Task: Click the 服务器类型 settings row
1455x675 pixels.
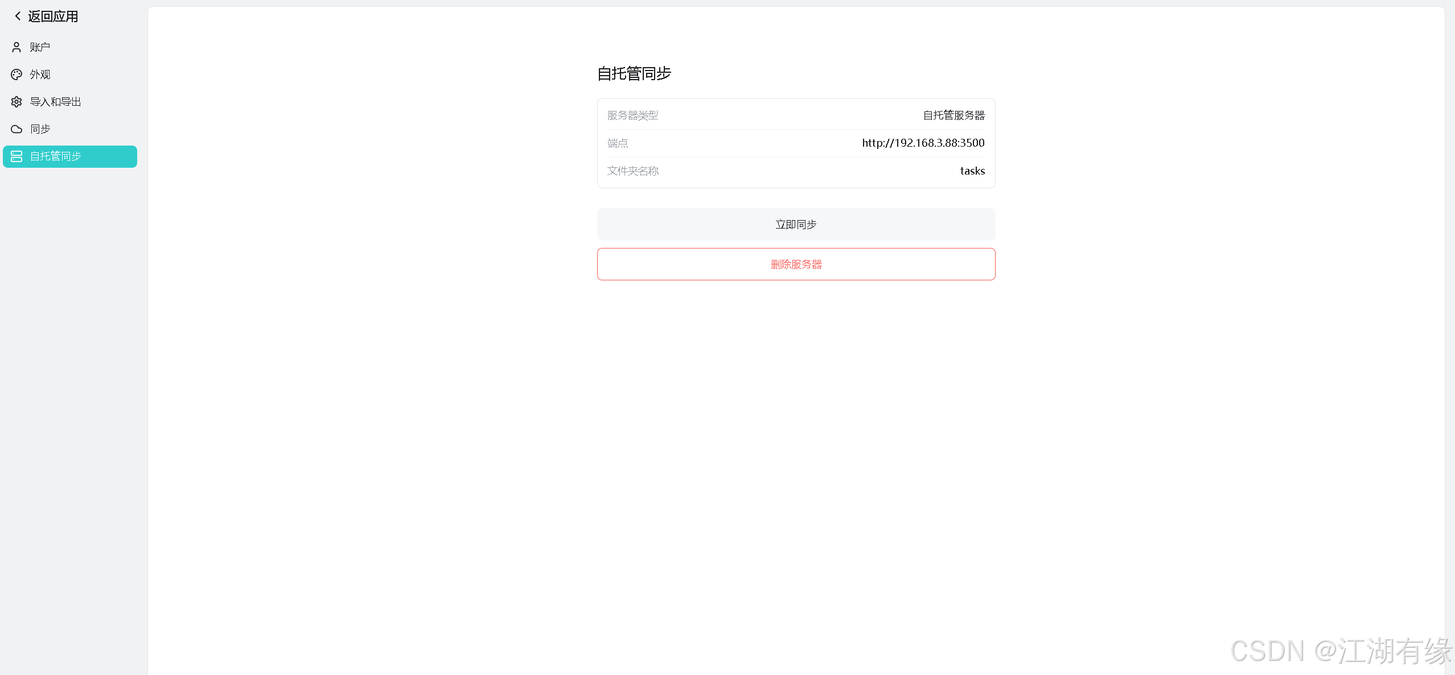Action: point(796,115)
